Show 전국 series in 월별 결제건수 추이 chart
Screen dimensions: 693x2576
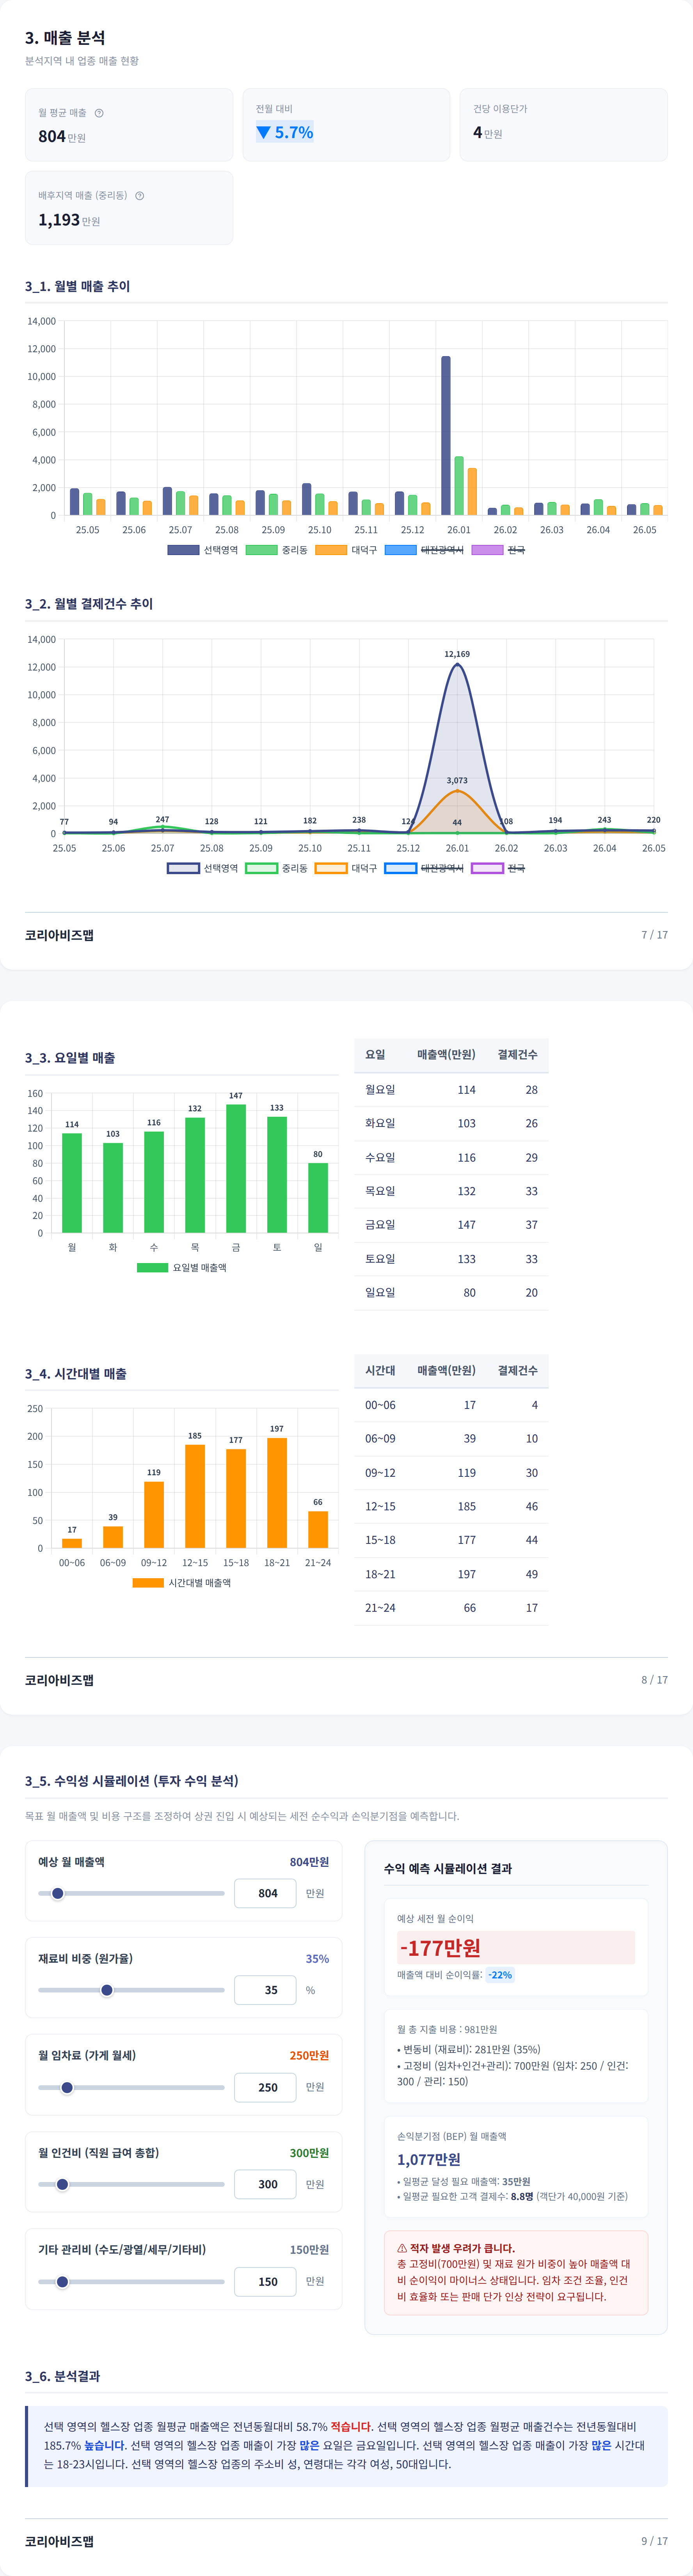click(498, 868)
